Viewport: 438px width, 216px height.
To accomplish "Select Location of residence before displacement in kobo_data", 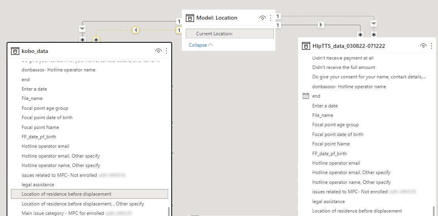I will [90, 194].
